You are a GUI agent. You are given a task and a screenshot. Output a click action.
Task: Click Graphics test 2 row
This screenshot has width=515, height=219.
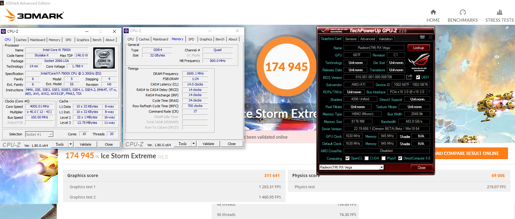click(174, 197)
